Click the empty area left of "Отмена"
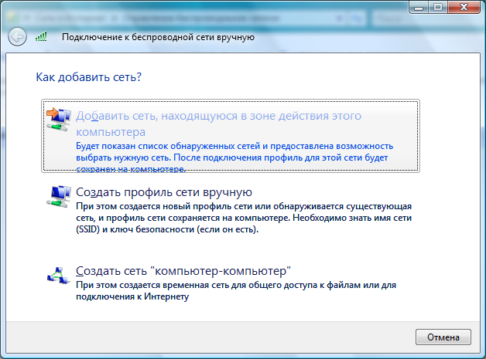This screenshot has height=359, width=486. pos(232,337)
